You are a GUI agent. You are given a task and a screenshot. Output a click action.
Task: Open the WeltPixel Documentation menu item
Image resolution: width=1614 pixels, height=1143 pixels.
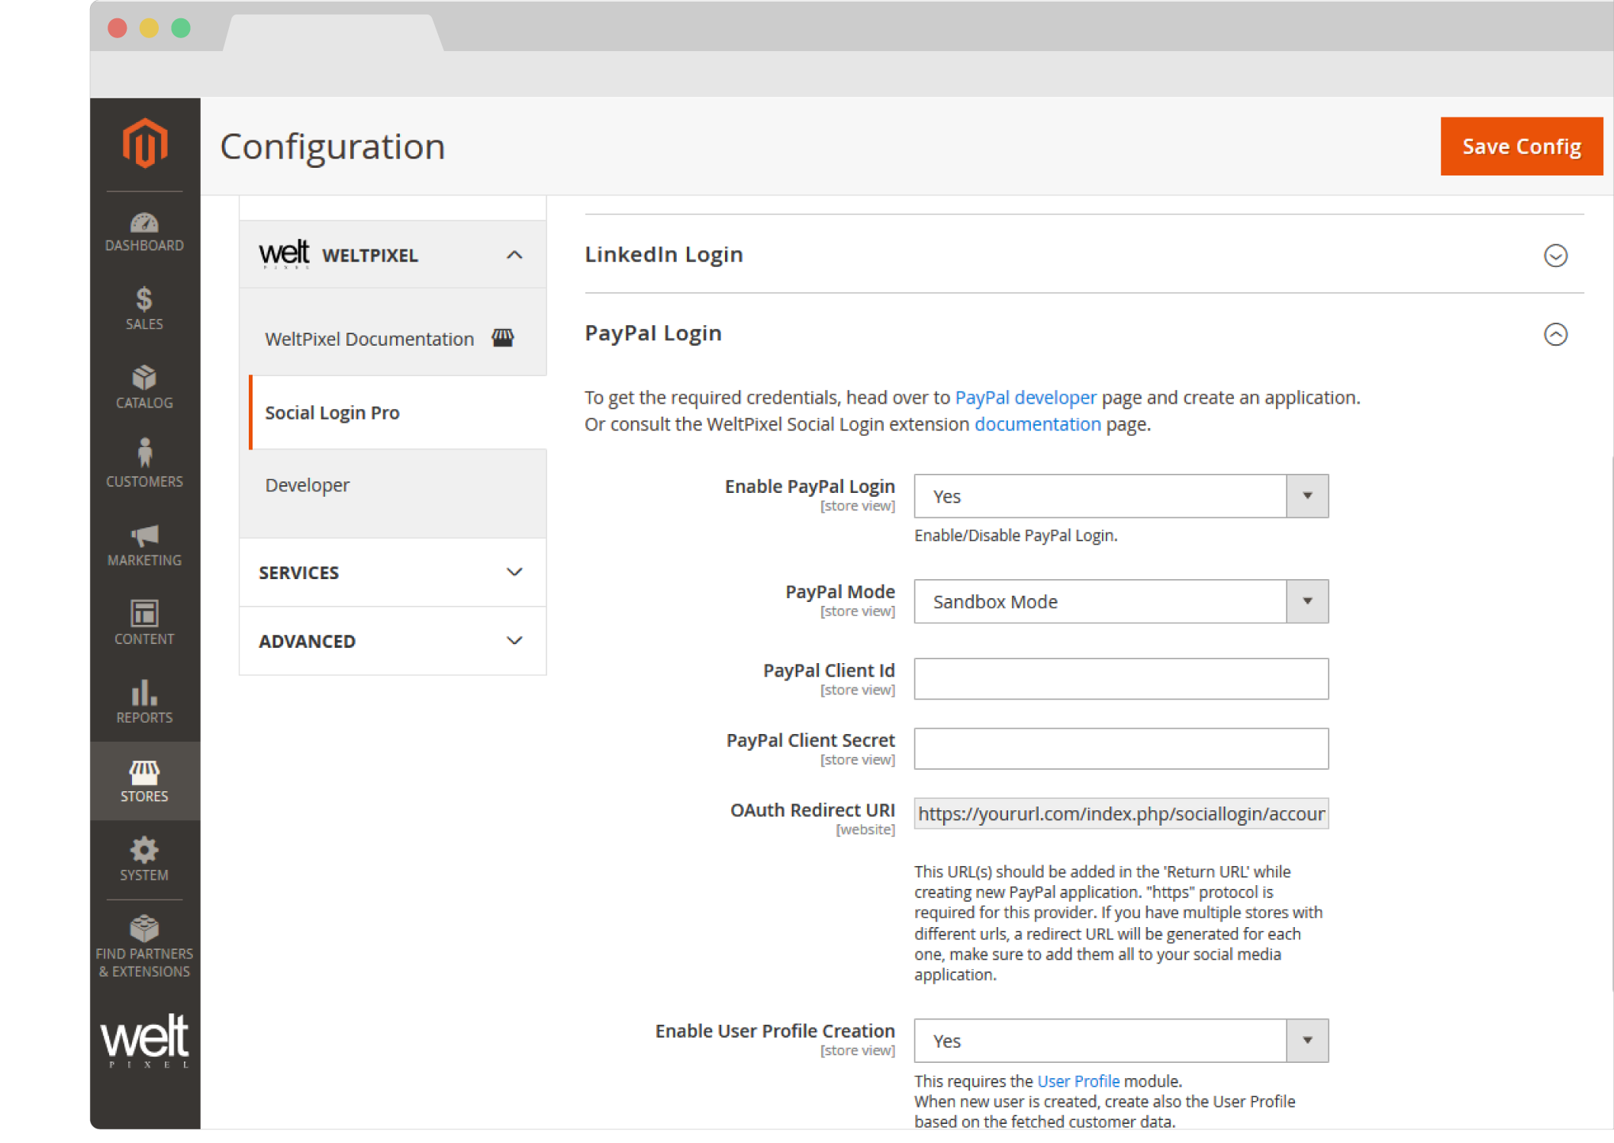click(x=370, y=339)
